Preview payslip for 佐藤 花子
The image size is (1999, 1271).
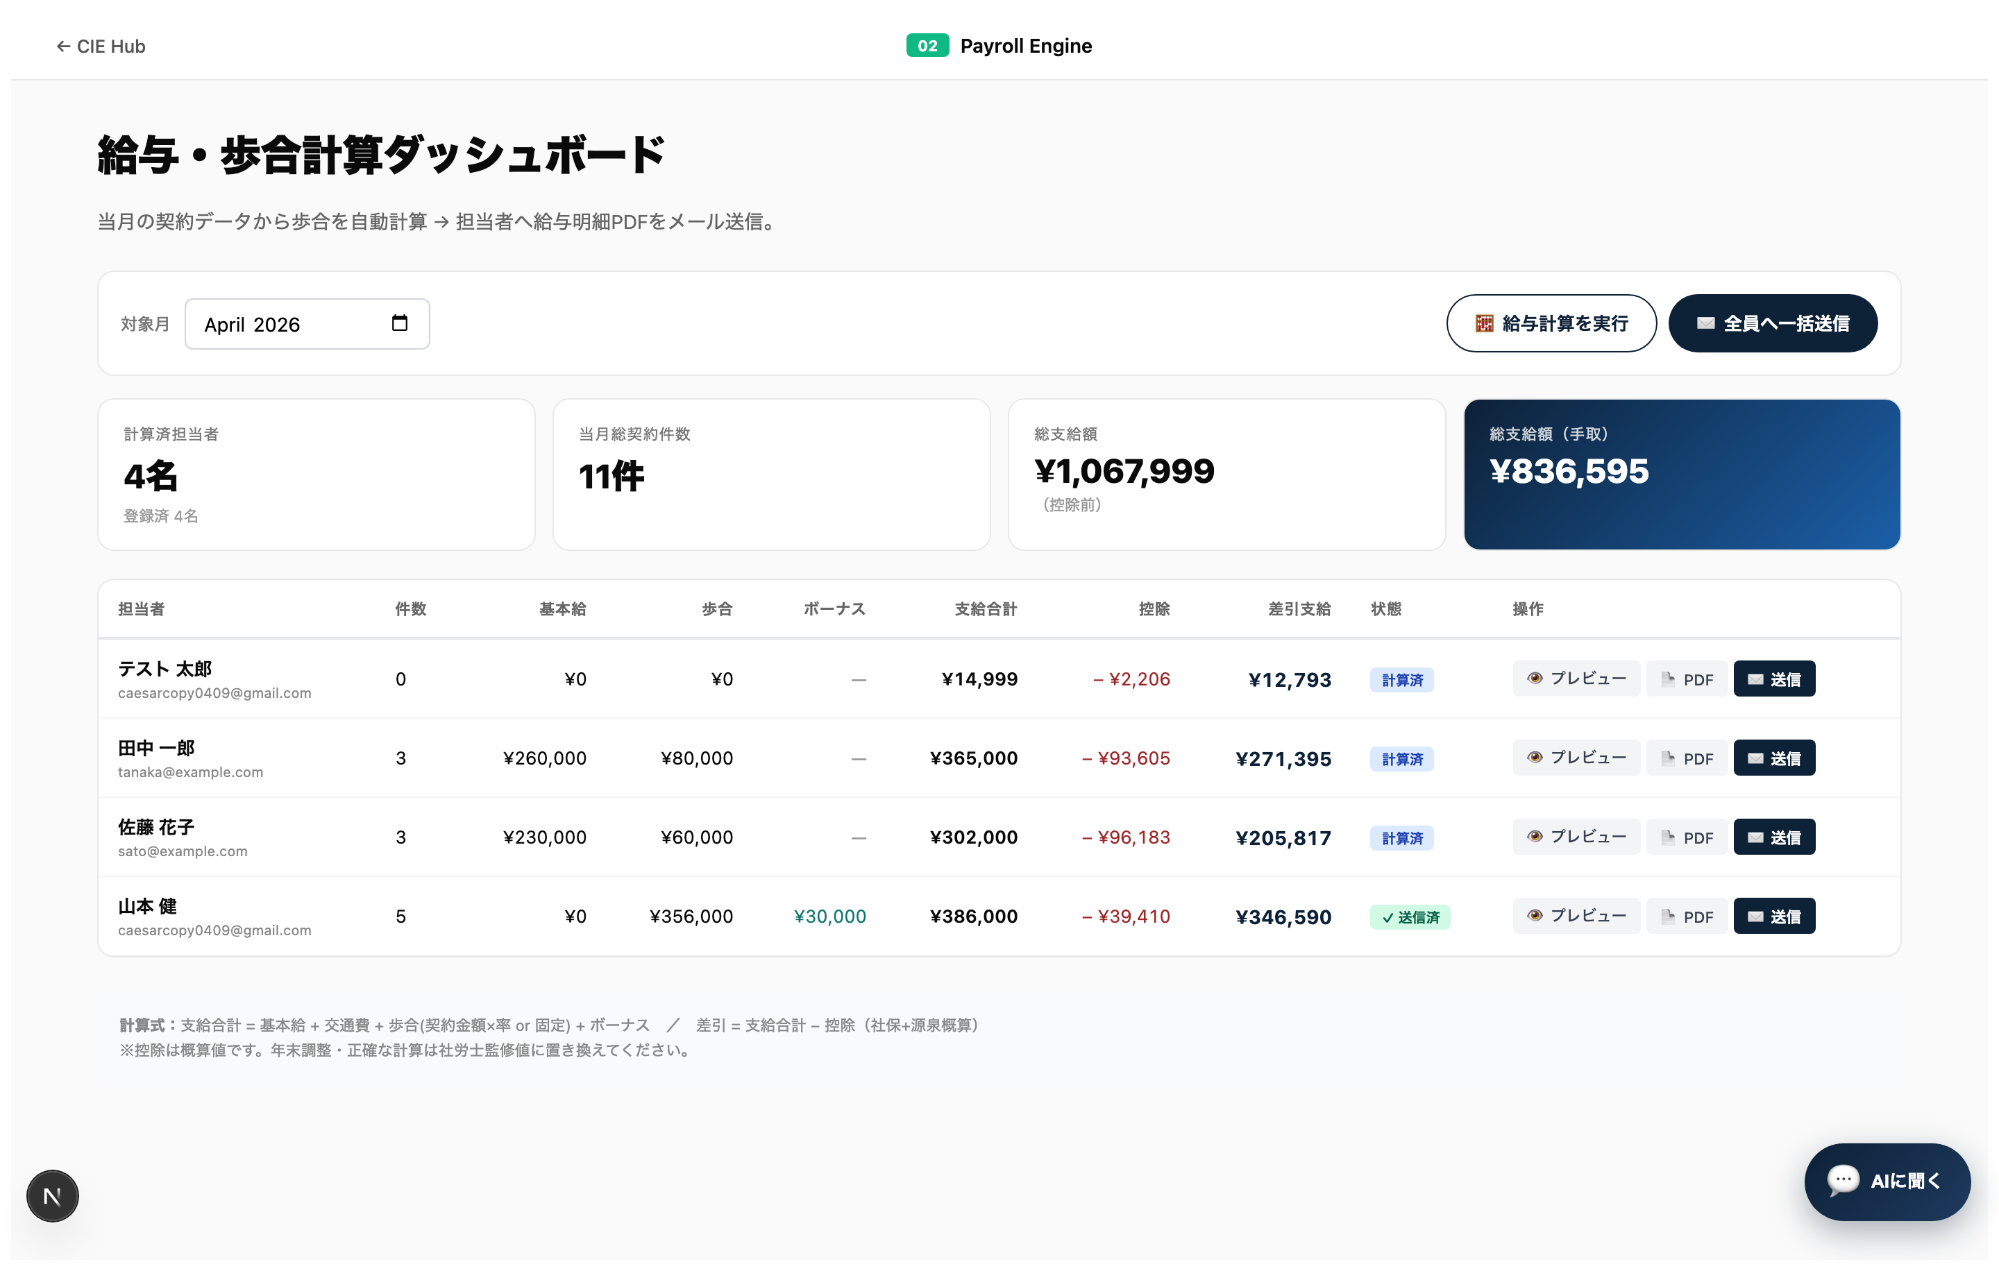(1576, 837)
